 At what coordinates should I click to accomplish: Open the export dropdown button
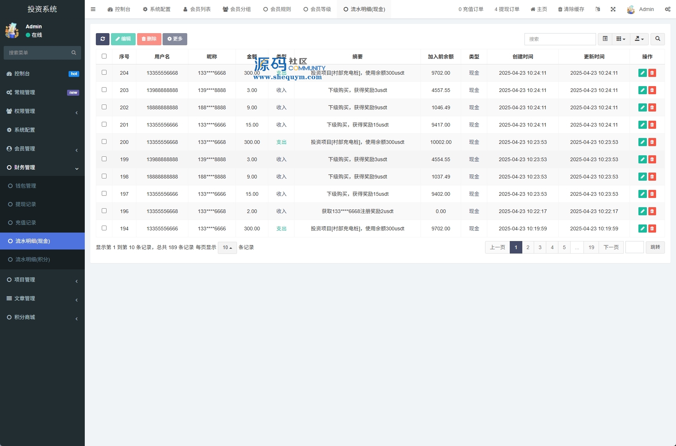(639, 39)
